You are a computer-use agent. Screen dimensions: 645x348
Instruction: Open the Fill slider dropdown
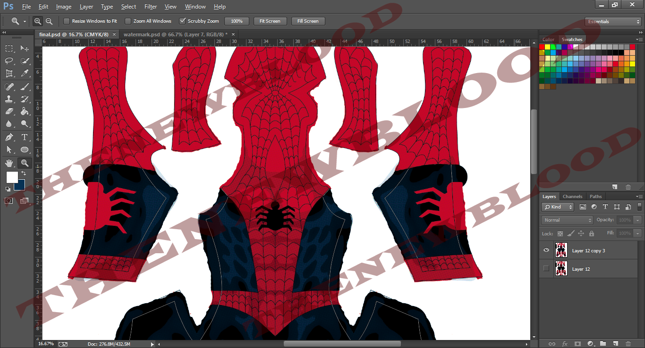[638, 233]
